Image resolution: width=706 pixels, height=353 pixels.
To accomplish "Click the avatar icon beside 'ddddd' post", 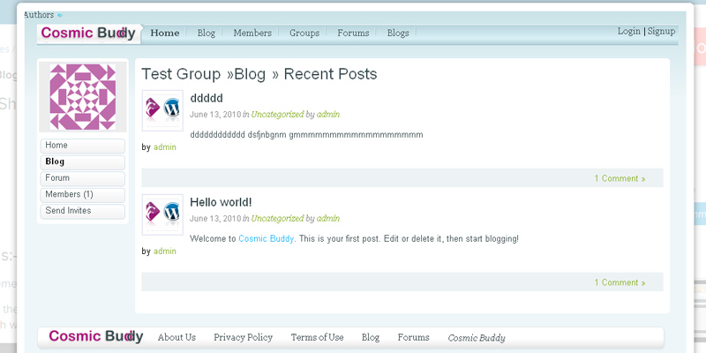I will click(162, 110).
